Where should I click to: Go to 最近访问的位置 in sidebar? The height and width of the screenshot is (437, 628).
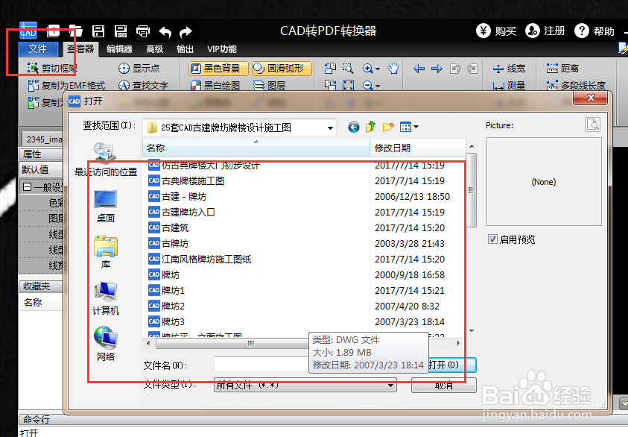[x=106, y=160]
